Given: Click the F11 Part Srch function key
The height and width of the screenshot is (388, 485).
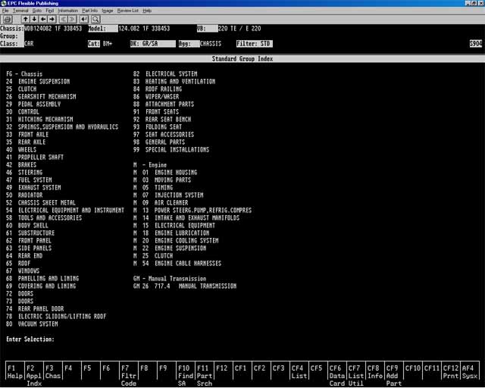Looking at the screenshot, I should (x=204, y=372).
